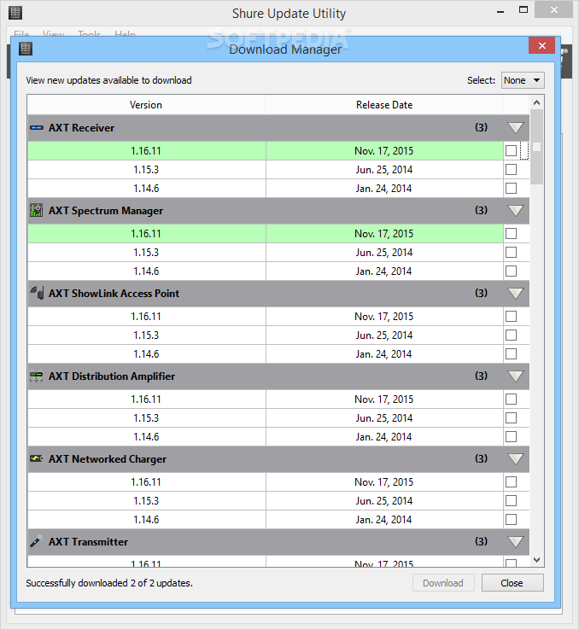The image size is (579, 630).
Task: Collapse AXT Distribution Amplifier group triangle
Action: pos(516,376)
